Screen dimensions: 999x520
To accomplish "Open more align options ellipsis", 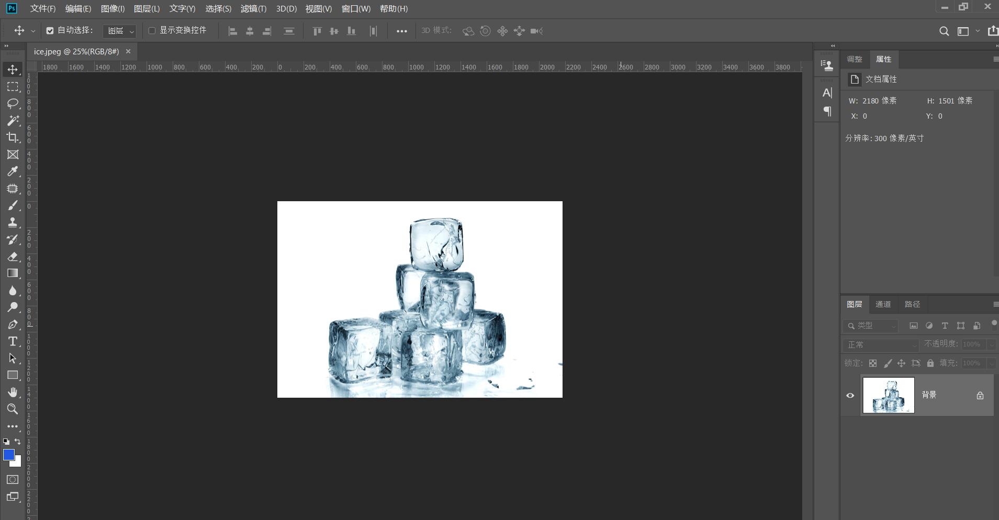I will tap(401, 31).
